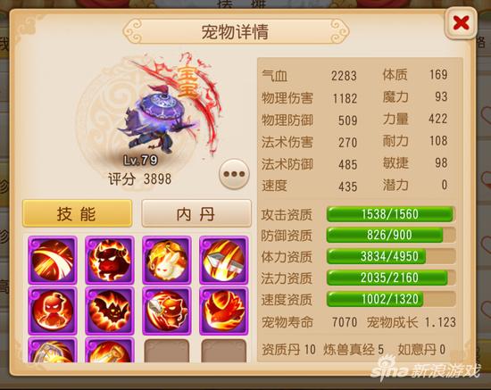Tap the white rabbit skill icon
The height and width of the screenshot is (390, 491).
pyautogui.click(x=167, y=260)
